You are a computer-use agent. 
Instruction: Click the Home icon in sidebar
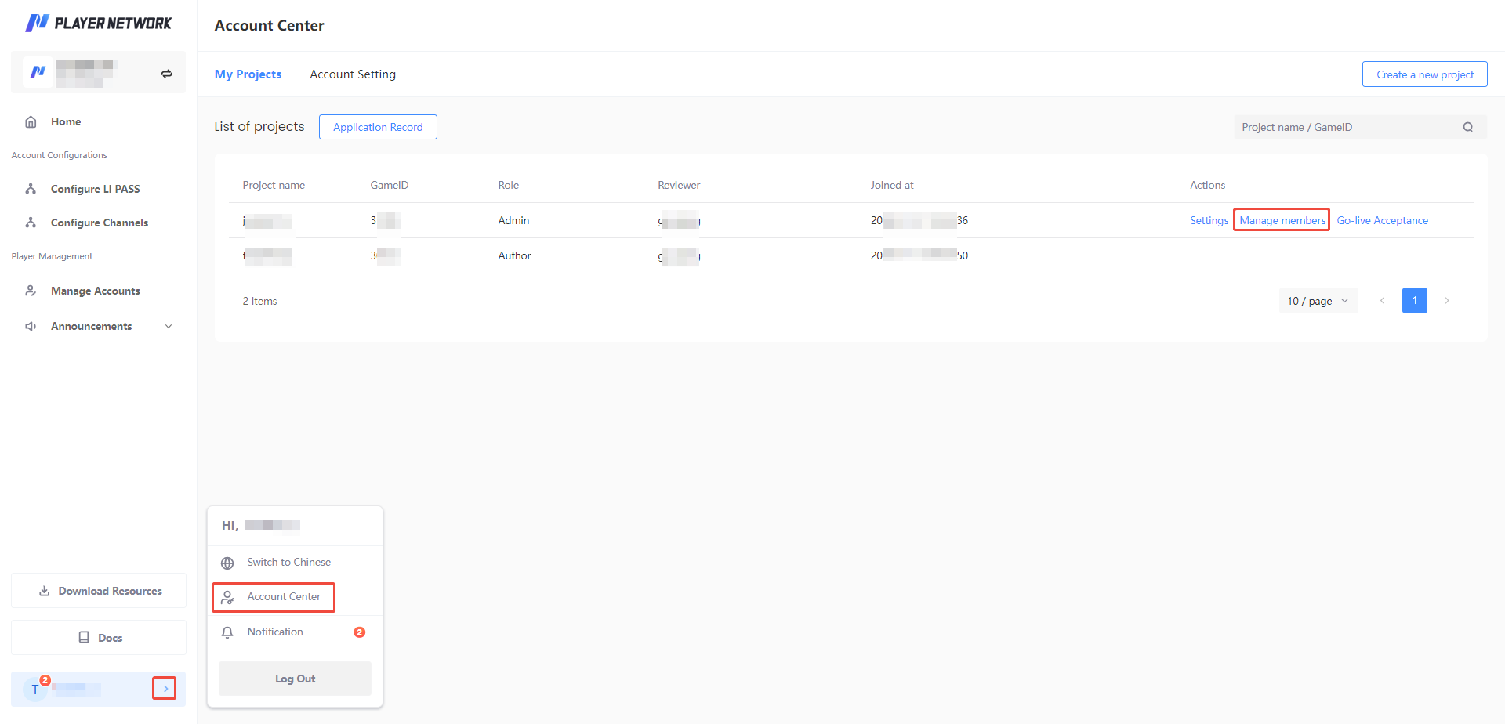coord(31,122)
